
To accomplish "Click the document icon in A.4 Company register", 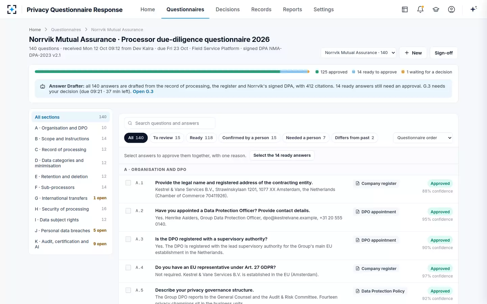I will click(x=357, y=269).
